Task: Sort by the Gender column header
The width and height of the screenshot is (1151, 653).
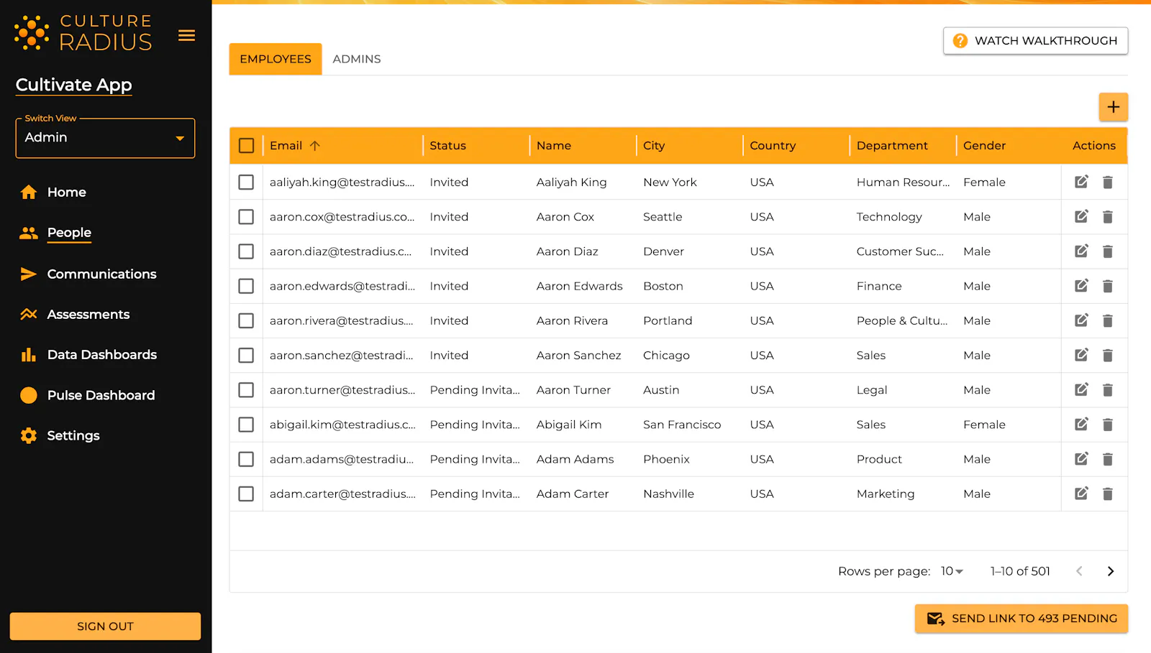Action: click(x=984, y=145)
